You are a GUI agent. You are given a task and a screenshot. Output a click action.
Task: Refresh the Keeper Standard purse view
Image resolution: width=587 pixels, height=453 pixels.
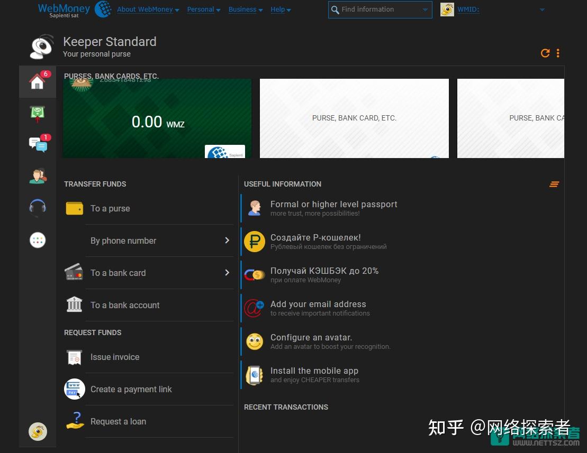[x=545, y=53]
